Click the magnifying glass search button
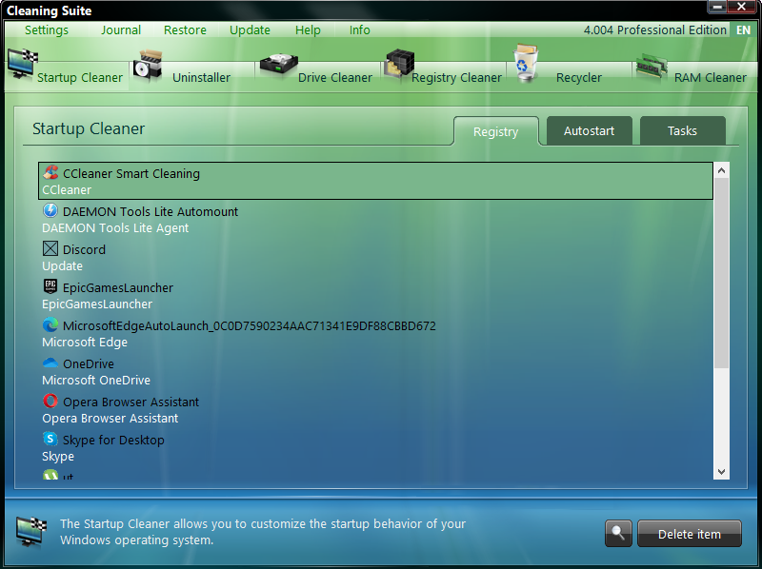Image resolution: width=762 pixels, height=569 pixels. [x=618, y=534]
